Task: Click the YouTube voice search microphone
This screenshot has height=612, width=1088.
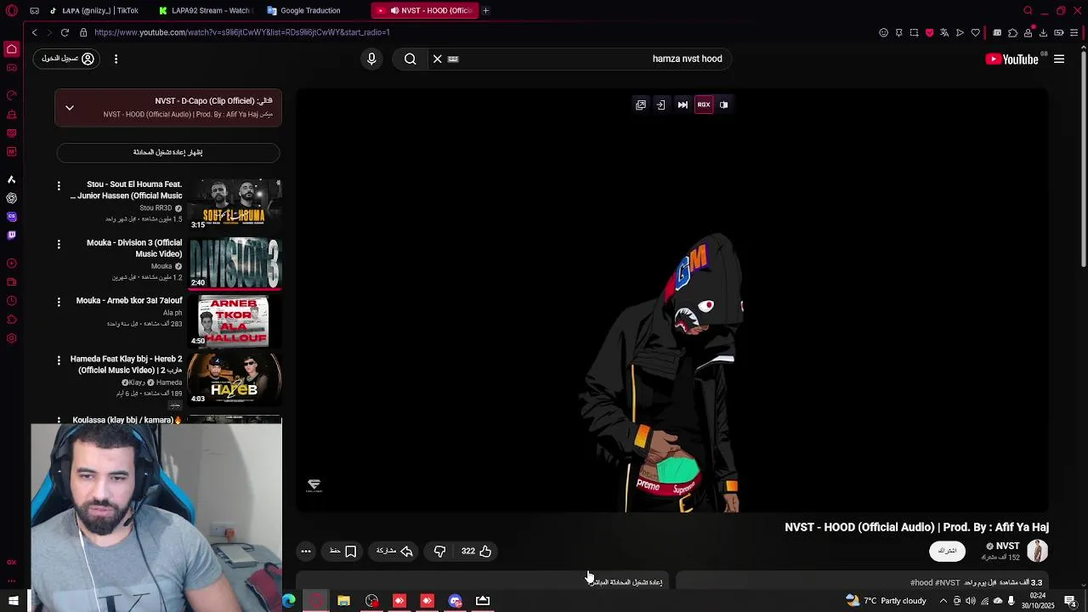Action: pos(371,59)
